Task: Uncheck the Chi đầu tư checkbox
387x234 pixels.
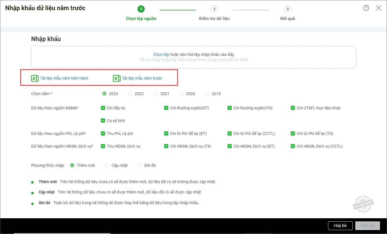Action: click(103, 108)
